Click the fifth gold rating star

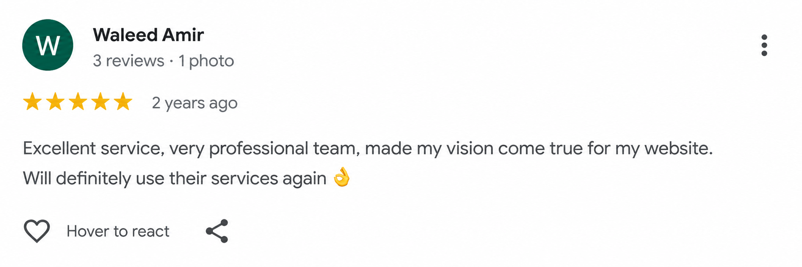(123, 102)
